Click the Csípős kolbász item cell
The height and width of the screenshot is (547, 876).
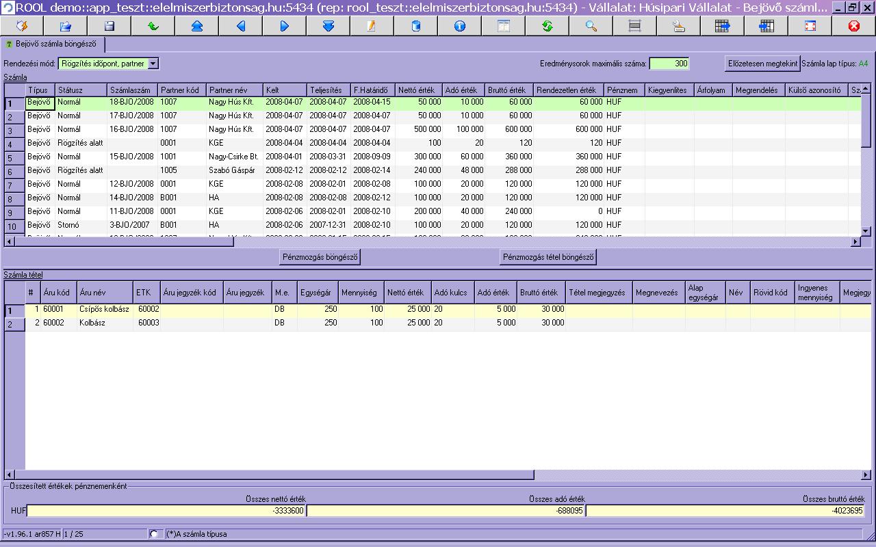[105, 309]
